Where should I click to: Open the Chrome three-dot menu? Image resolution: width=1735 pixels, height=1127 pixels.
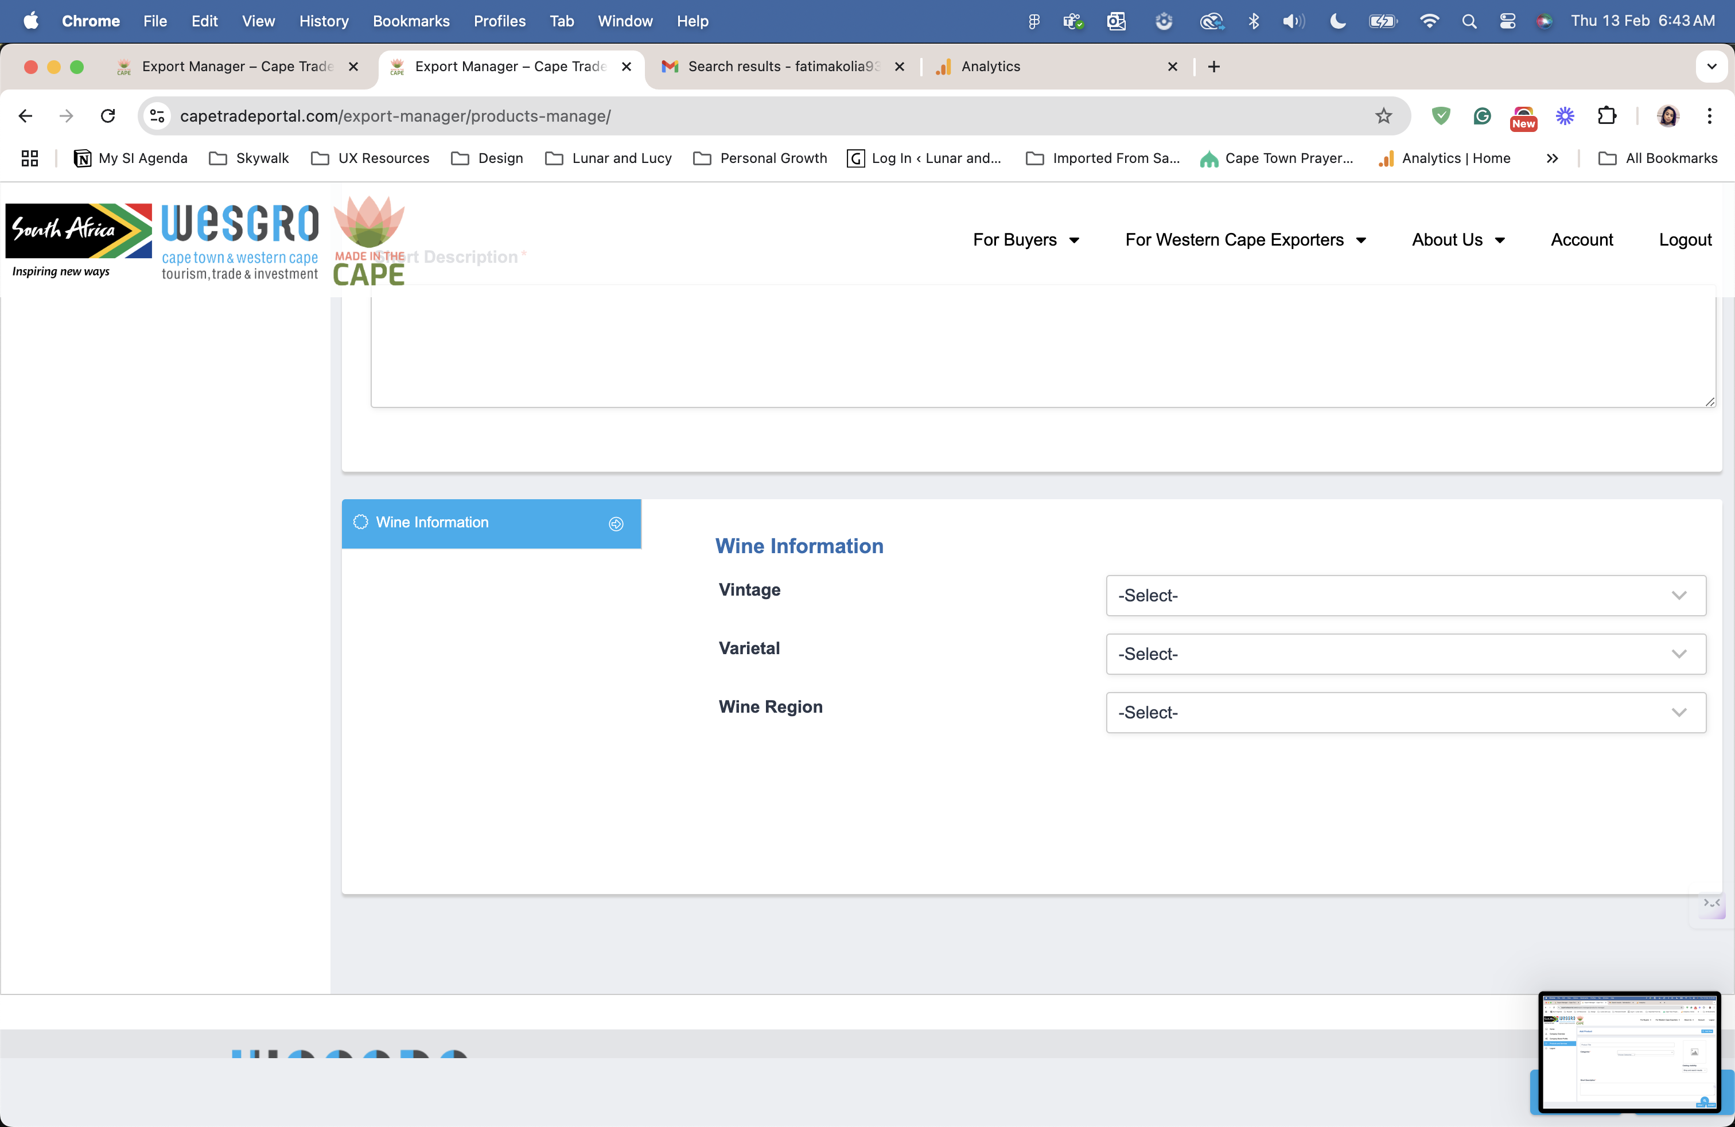pos(1710,116)
